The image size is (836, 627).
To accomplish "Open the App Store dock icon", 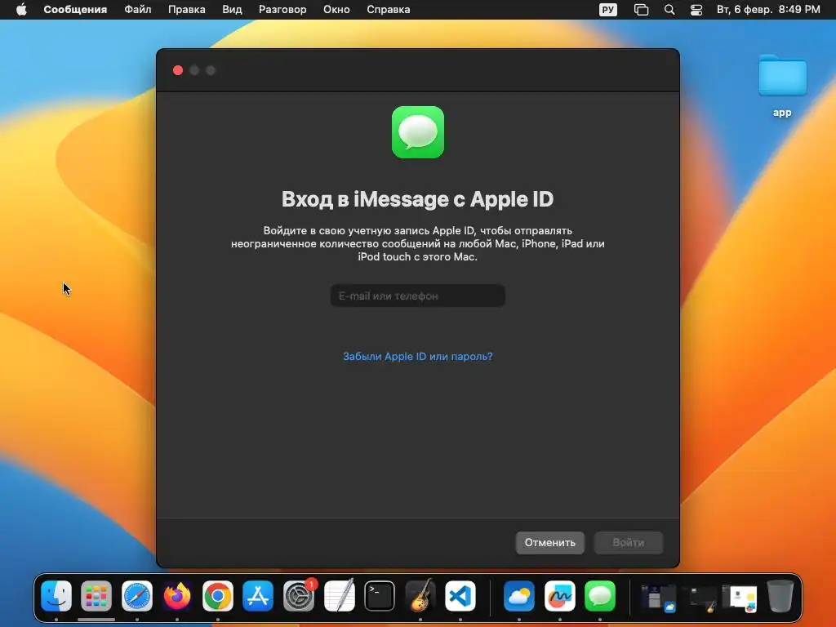I will coord(258,595).
